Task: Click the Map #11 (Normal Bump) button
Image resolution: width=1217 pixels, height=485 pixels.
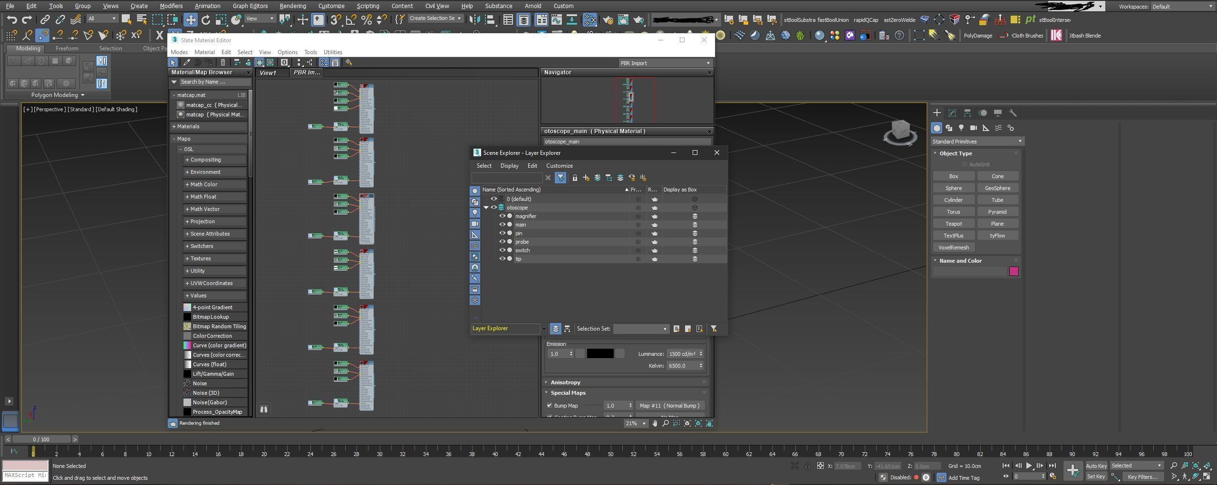Action: coord(669,406)
